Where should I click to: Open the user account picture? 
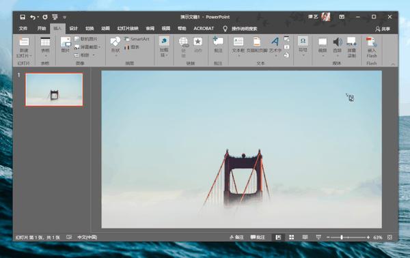point(326,17)
